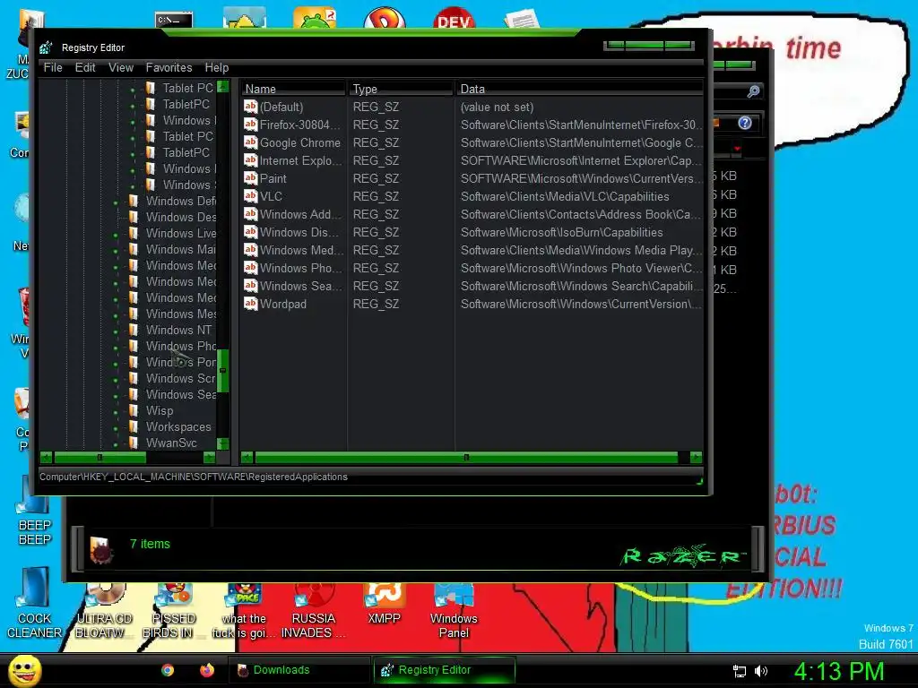Image resolution: width=918 pixels, height=688 pixels.
Task: Click the Wisp key folder icon
Action: tap(134, 410)
